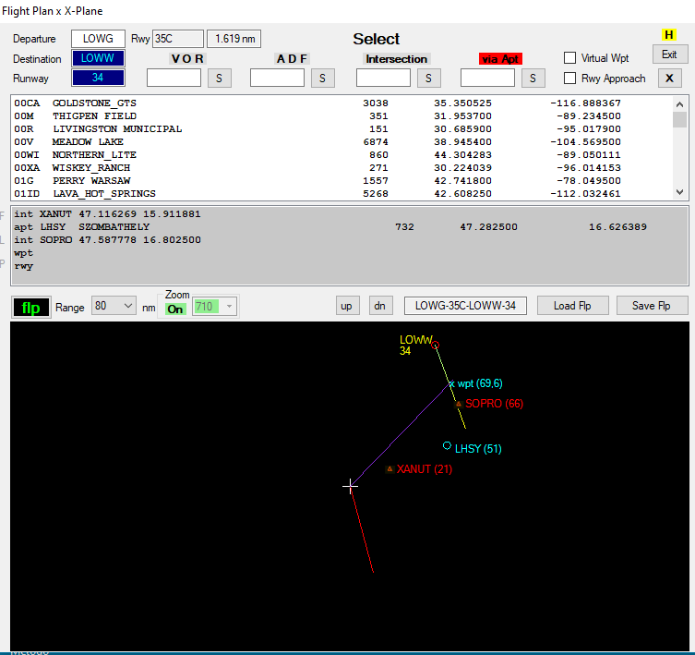This screenshot has width=695, height=655.
Task: Select airport row 01ID LAVA_HOT_SPRINGS
Action: pyautogui.click(x=342, y=193)
